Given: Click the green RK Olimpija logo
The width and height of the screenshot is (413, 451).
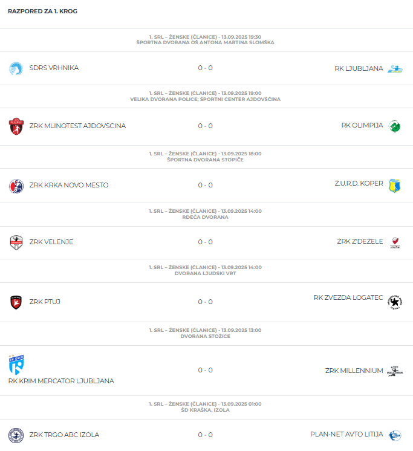Looking at the screenshot, I should (395, 126).
